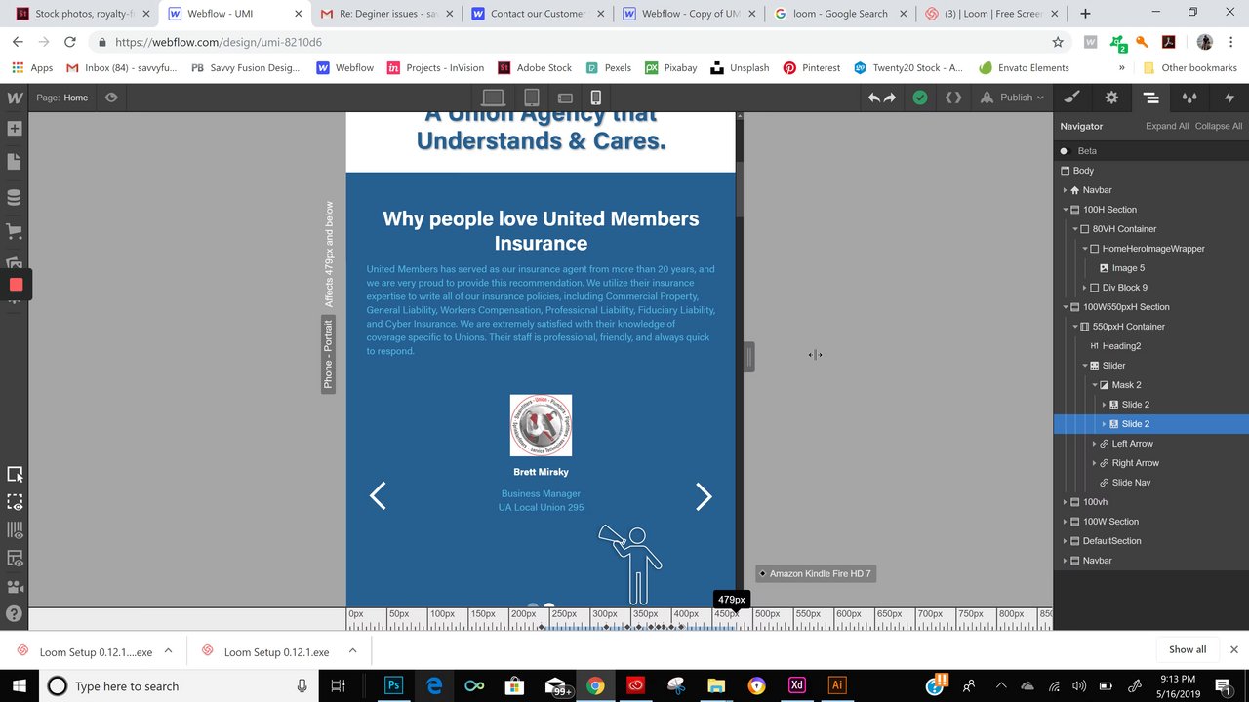Viewport: 1249px width, 702px height.
Task: Open the Publish dropdown
Action: [1012, 97]
